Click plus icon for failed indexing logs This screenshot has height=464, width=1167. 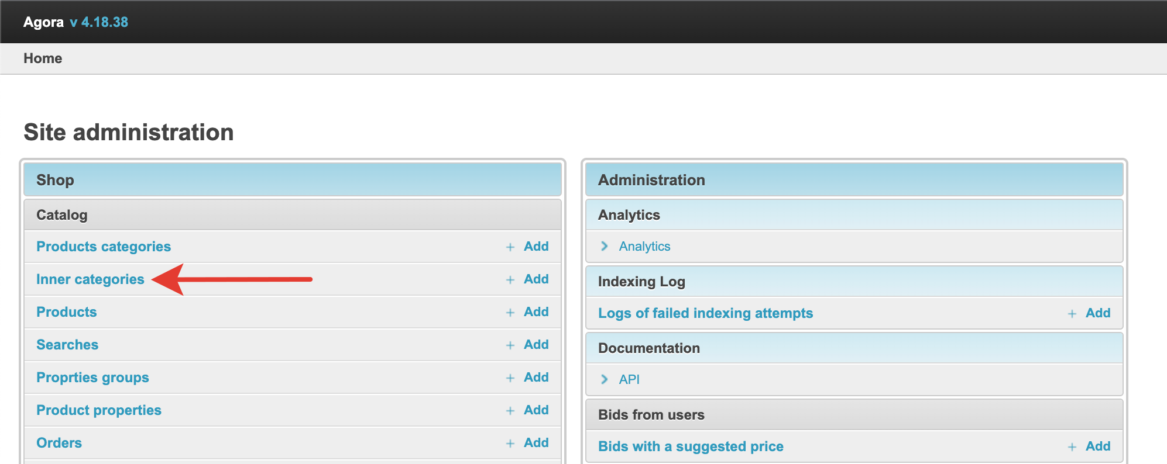click(x=1072, y=314)
